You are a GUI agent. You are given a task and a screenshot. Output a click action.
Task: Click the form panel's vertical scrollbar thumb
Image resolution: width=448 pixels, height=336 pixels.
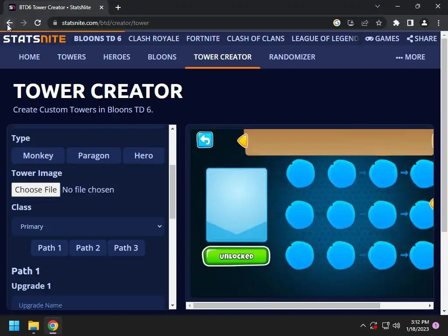coord(172,192)
